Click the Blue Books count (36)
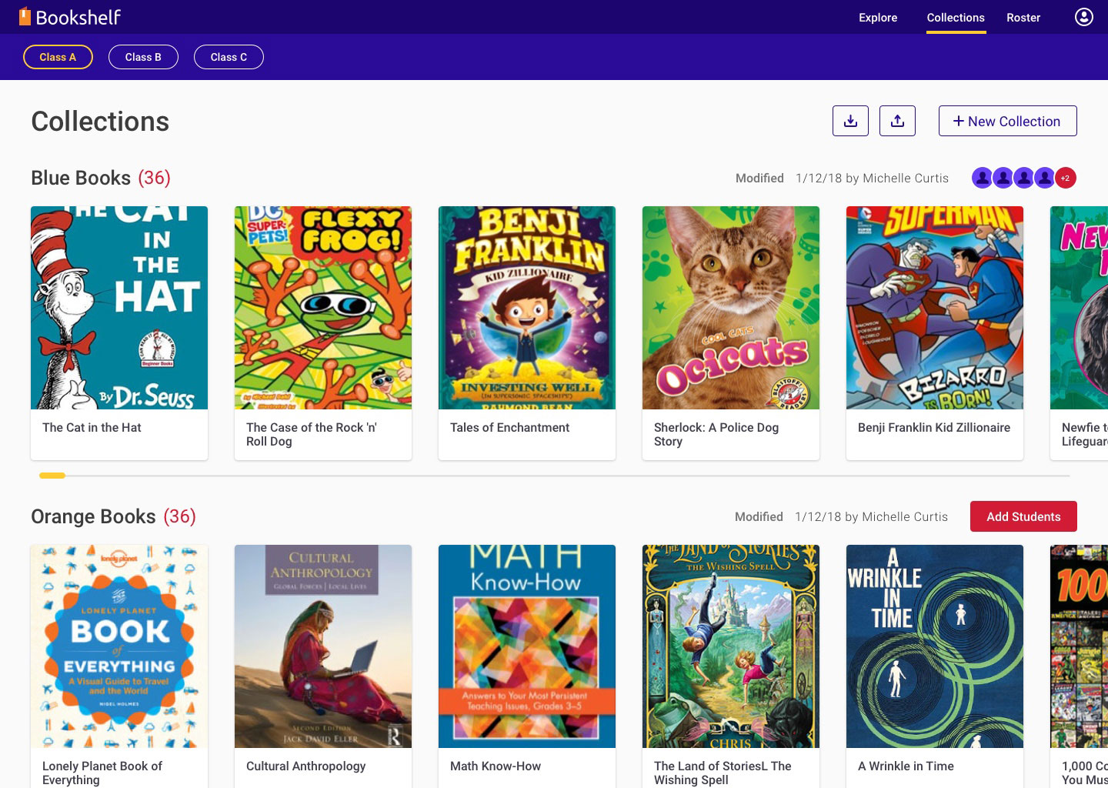This screenshot has height=788, width=1108. coord(154,178)
